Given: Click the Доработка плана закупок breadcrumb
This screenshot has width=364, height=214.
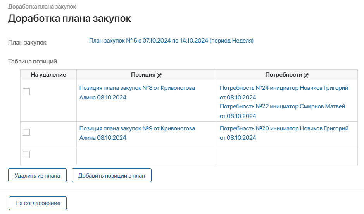Looking at the screenshot, I should (42, 7).
